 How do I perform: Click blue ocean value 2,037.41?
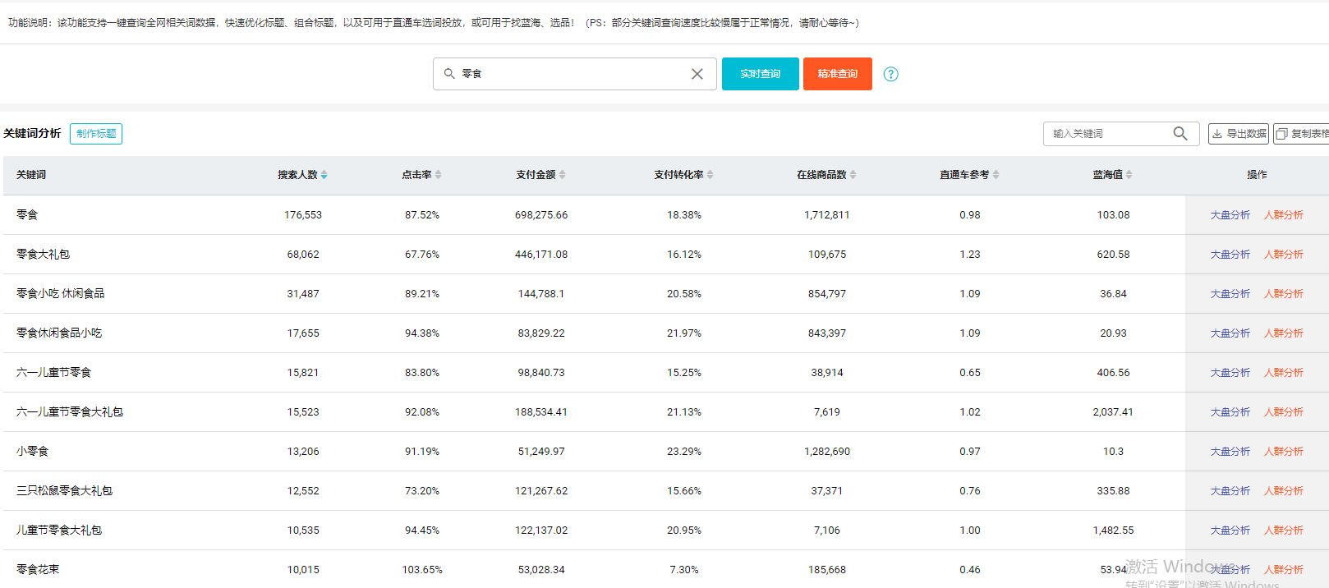tap(1113, 412)
